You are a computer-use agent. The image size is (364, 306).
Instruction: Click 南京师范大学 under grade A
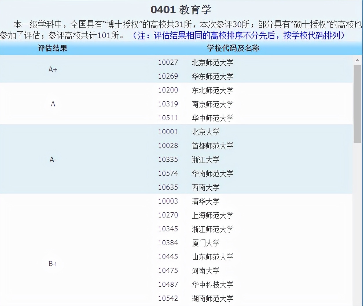click(x=212, y=104)
